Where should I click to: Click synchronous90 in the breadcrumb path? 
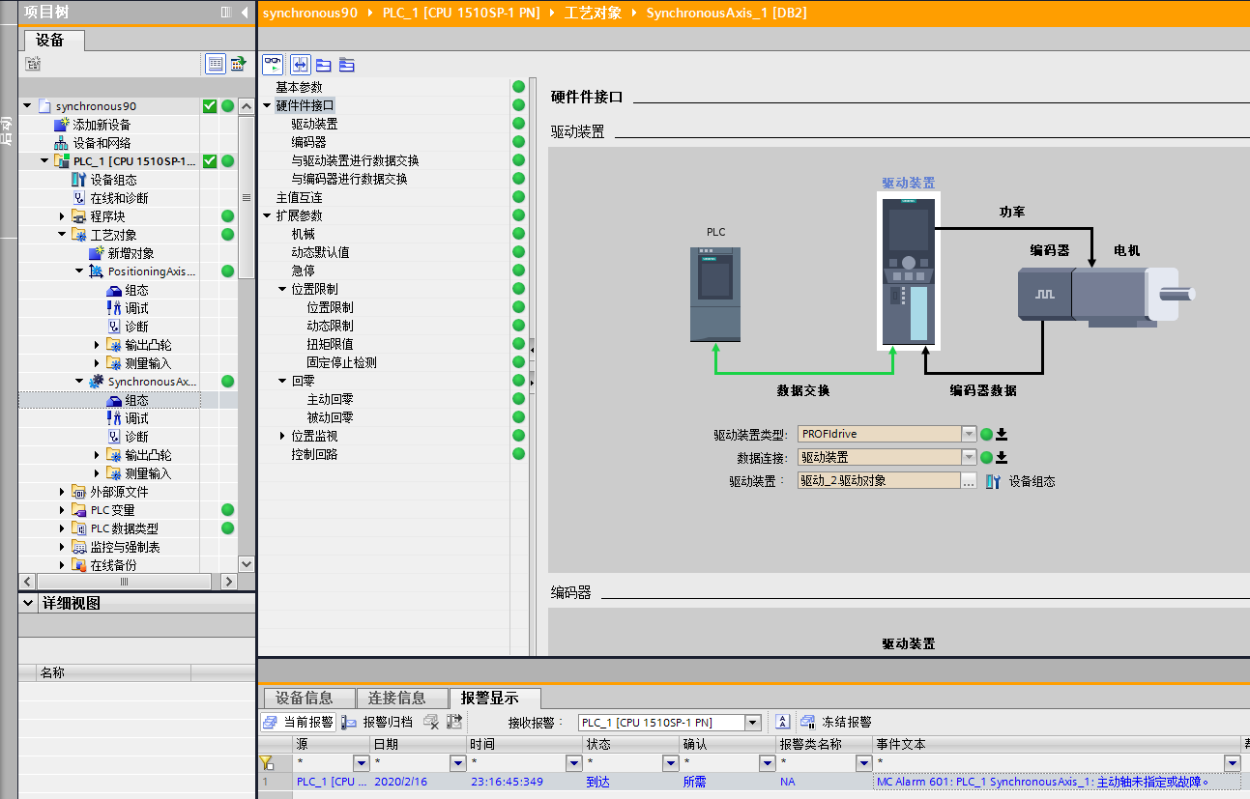point(309,13)
